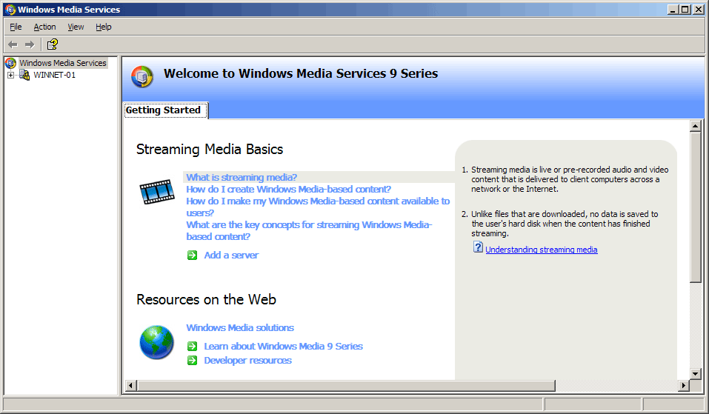The width and height of the screenshot is (709, 414).
Task: Open the Windows Media solutions link
Action: coord(239,327)
